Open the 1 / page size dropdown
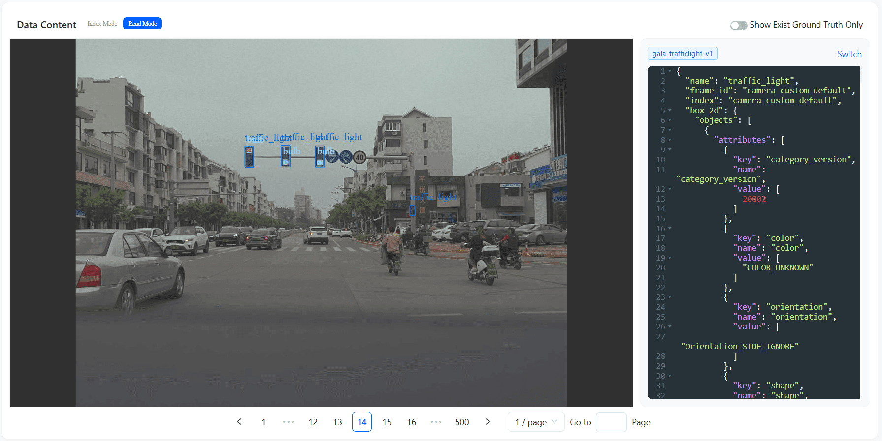The image size is (882, 441). point(536,422)
